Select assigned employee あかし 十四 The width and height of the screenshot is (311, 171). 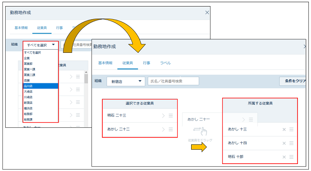(x=260, y=143)
